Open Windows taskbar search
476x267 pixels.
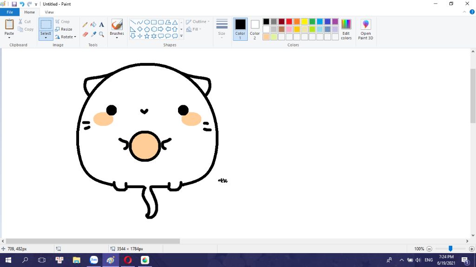pyautogui.click(x=25, y=260)
